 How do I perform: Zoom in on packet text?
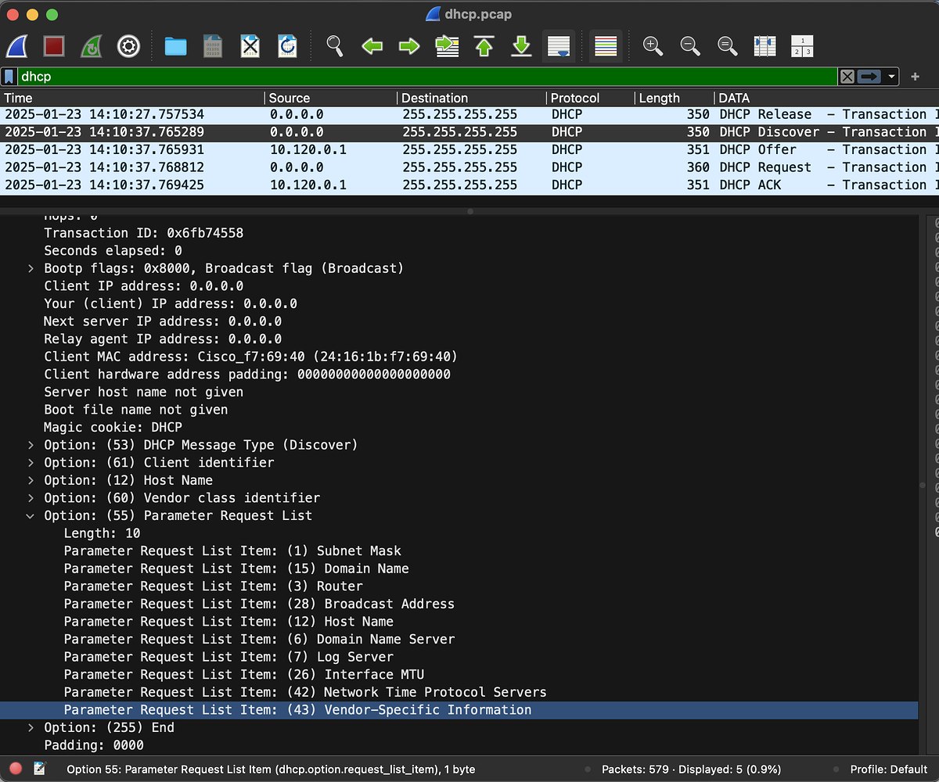[653, 46]
